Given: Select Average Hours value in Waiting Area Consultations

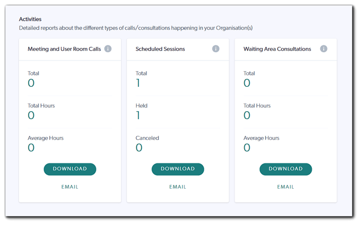Looking at the screenshot, I should click(x=247, y=148).
